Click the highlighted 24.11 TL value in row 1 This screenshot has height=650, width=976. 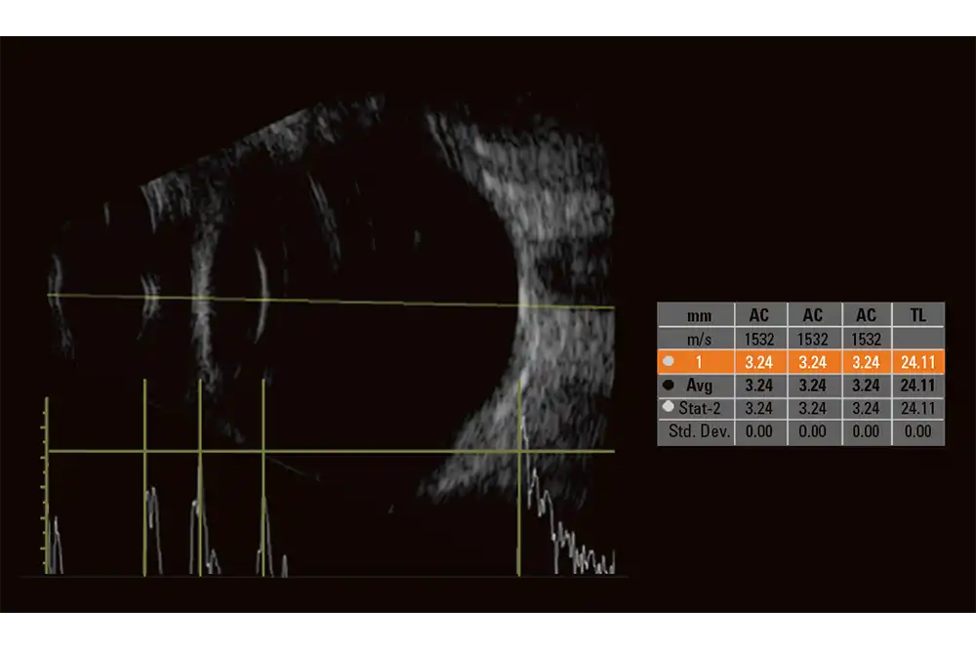[x=918, y=362]
